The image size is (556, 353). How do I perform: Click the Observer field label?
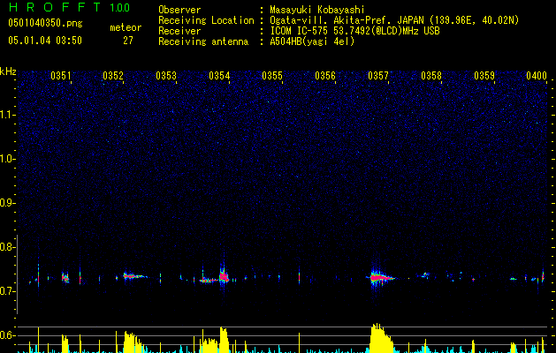(x=179, y=10)
